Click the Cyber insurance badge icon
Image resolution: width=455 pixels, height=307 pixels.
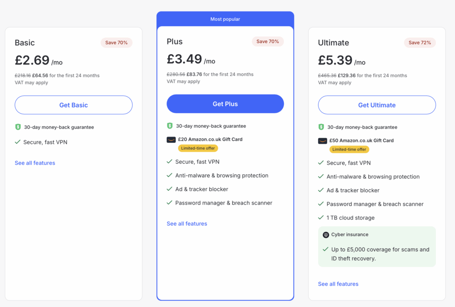coord(326,235)
